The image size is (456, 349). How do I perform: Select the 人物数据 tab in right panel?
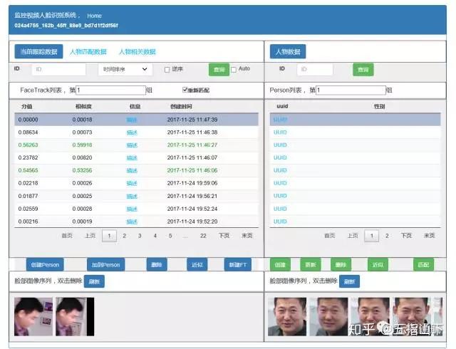tap(288, 51)
